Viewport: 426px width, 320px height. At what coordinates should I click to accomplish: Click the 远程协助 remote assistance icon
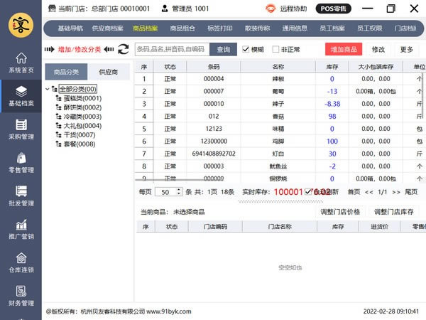pos(271,9)
